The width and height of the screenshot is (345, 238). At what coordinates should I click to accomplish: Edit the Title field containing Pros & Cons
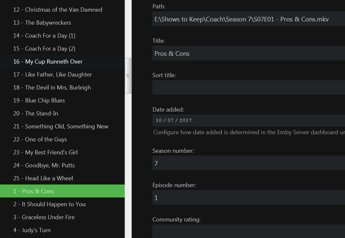[249, 54]
